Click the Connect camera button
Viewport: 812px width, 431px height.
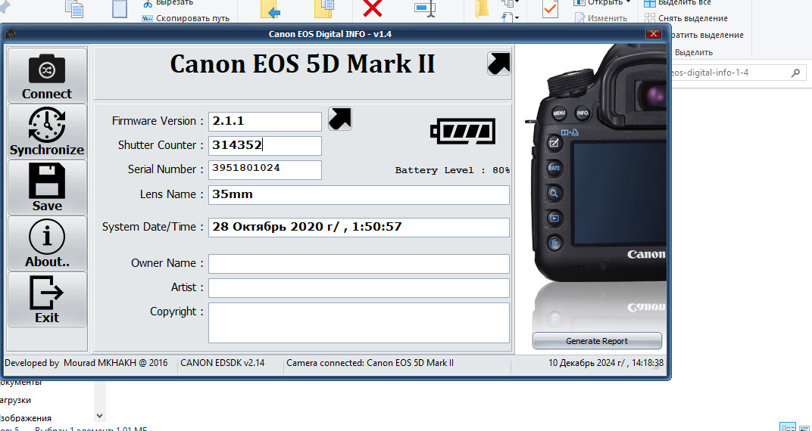pyautogui.click(x=47, y=75)
